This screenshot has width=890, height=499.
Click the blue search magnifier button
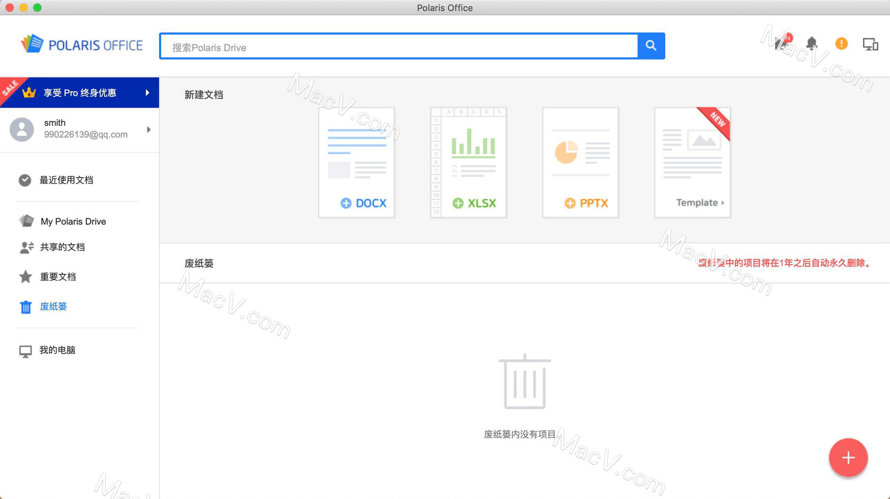pos(651,45)
